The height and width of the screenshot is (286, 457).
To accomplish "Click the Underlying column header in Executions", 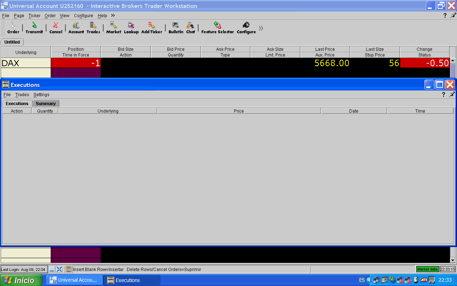I will coord(108,111).
